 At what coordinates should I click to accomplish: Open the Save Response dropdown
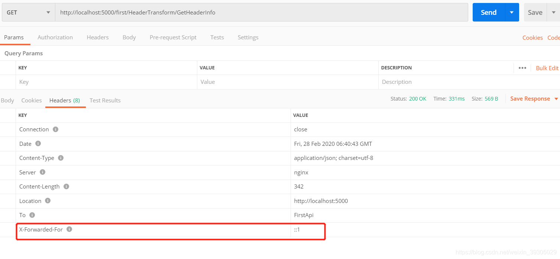534,98
